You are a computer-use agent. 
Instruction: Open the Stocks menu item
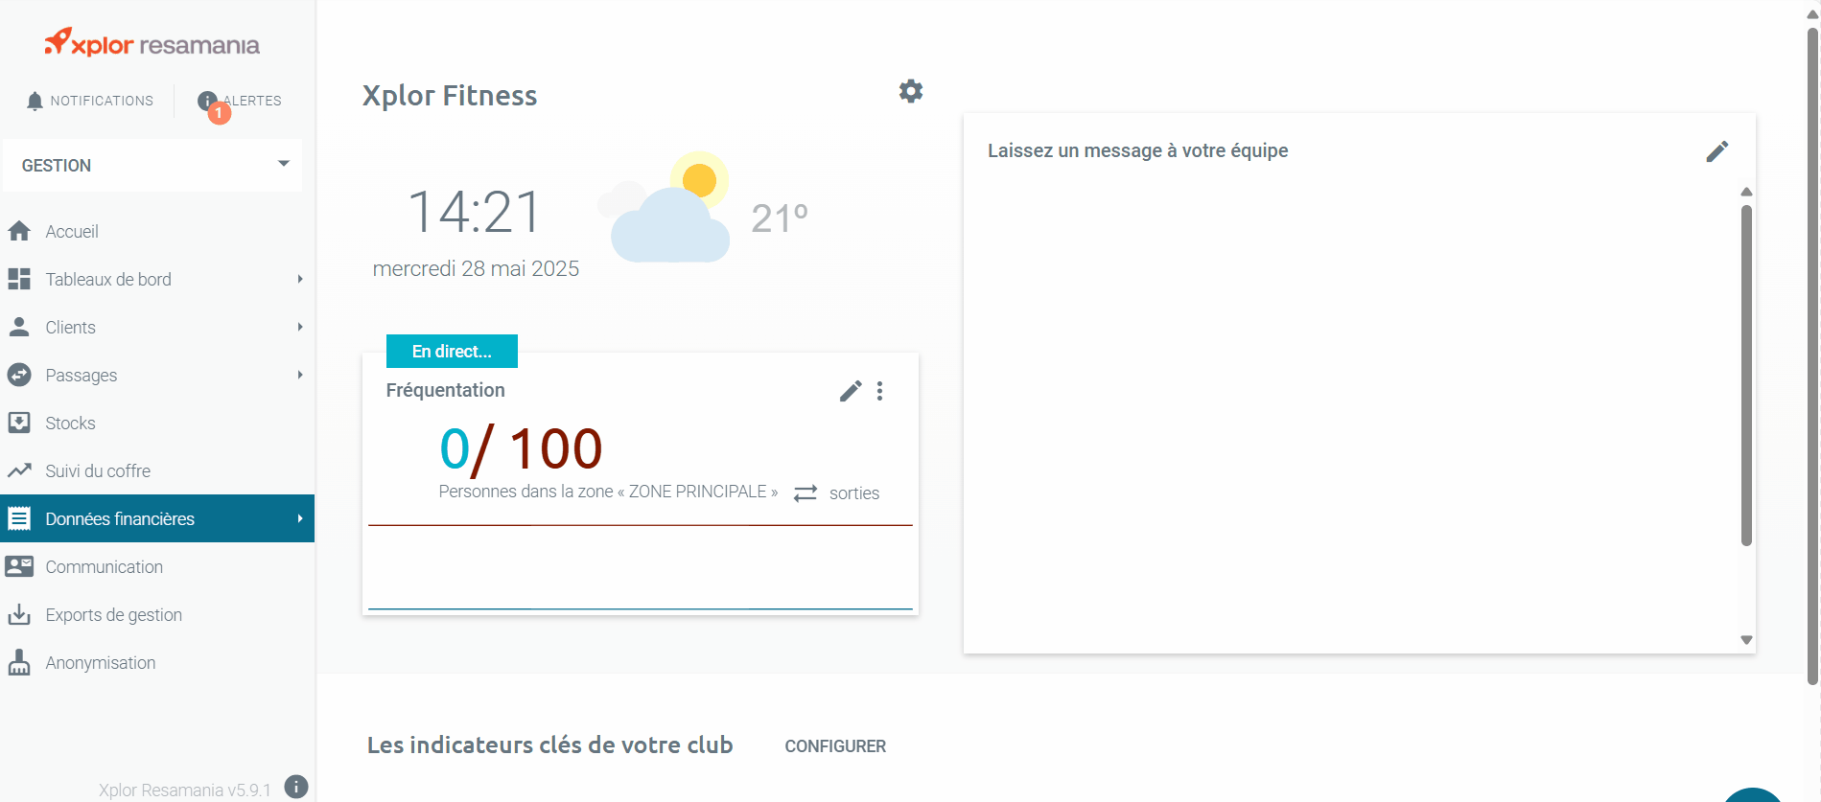(157, 423)
